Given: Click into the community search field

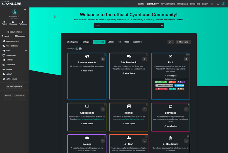Looking at the screenshot, I should tap(129, 26).
